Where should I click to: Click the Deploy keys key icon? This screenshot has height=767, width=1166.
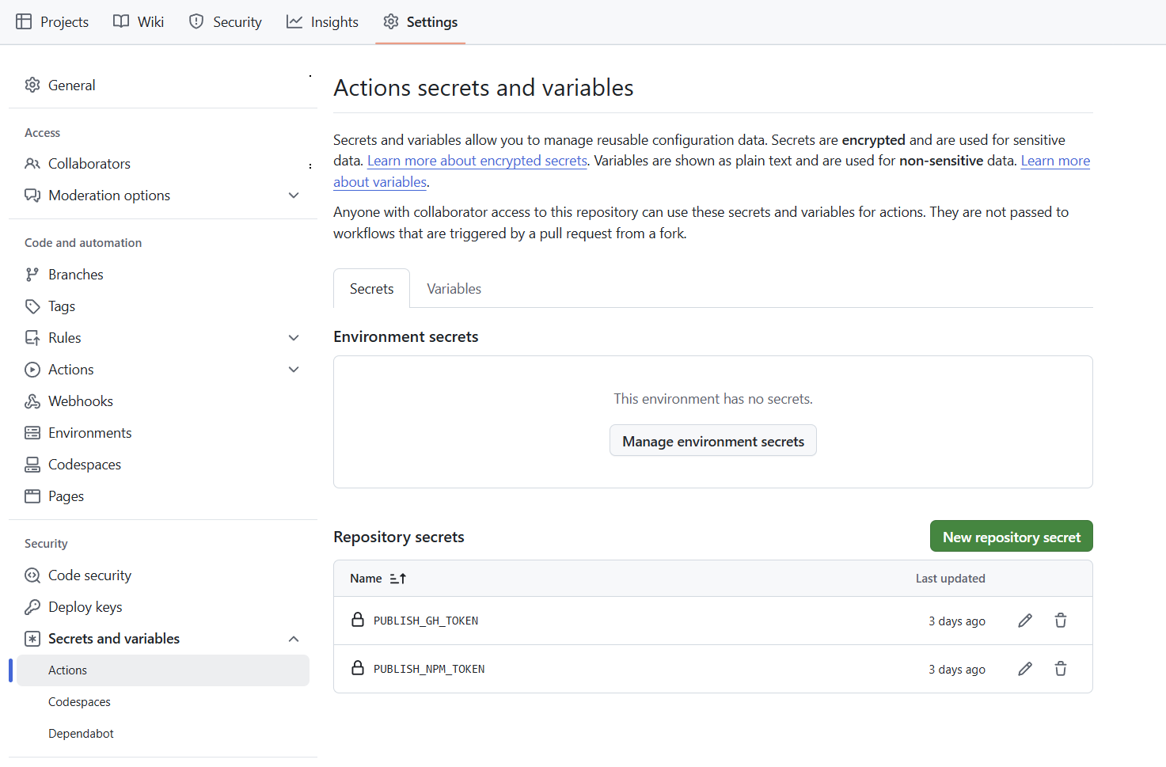(32, 607)
